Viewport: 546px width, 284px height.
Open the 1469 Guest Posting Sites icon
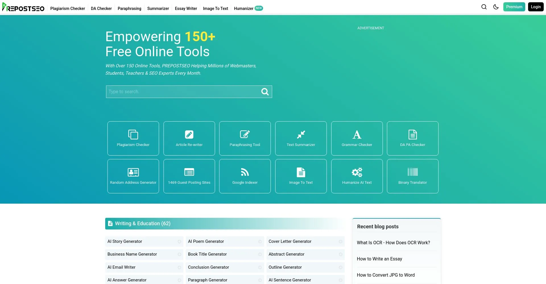[189, 172]
